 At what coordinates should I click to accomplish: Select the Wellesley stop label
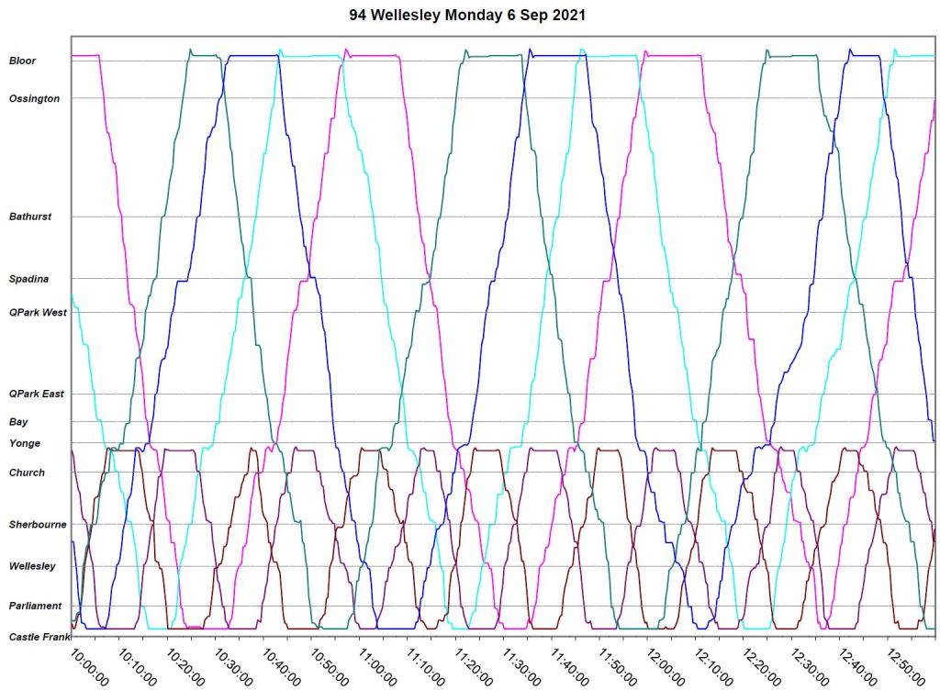click(32, 567)
